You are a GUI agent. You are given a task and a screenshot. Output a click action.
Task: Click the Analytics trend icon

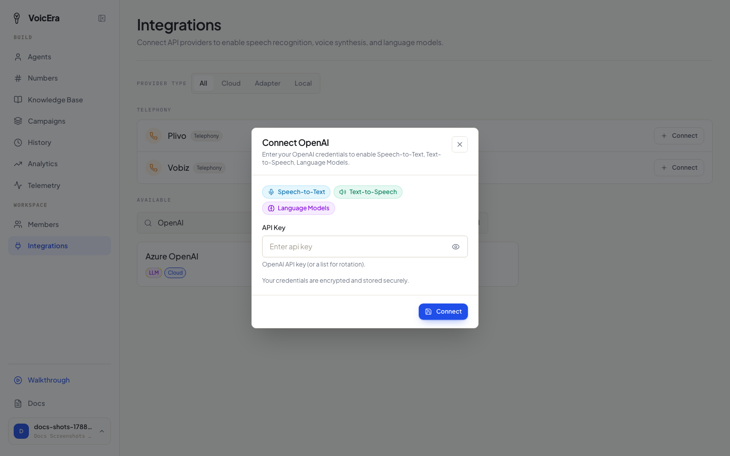[x=18, y=164]
